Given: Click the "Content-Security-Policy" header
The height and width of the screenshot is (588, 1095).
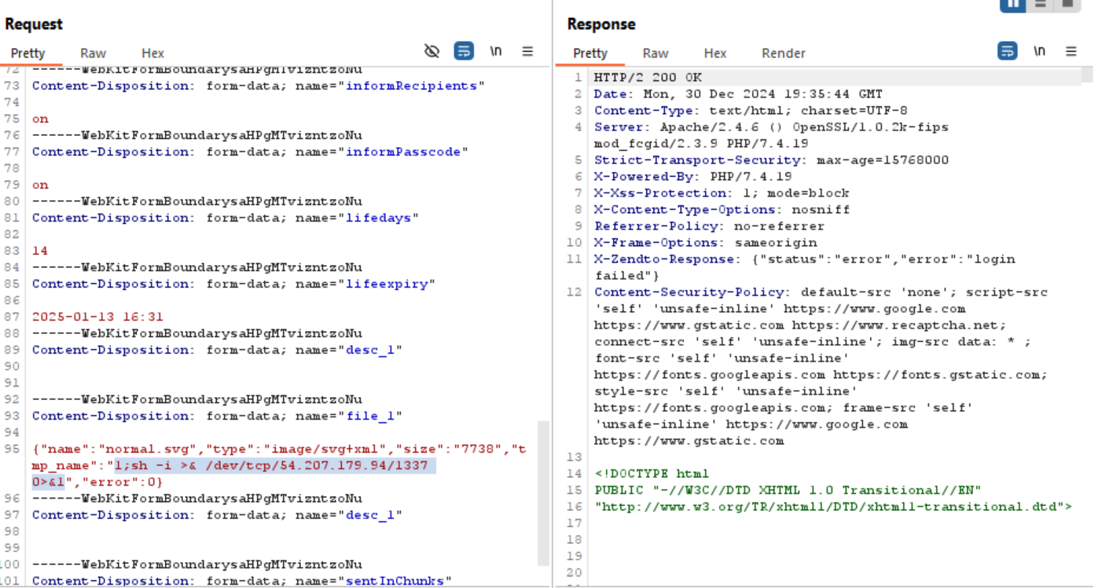Looking at the screenshot, I should coord(689,292).
